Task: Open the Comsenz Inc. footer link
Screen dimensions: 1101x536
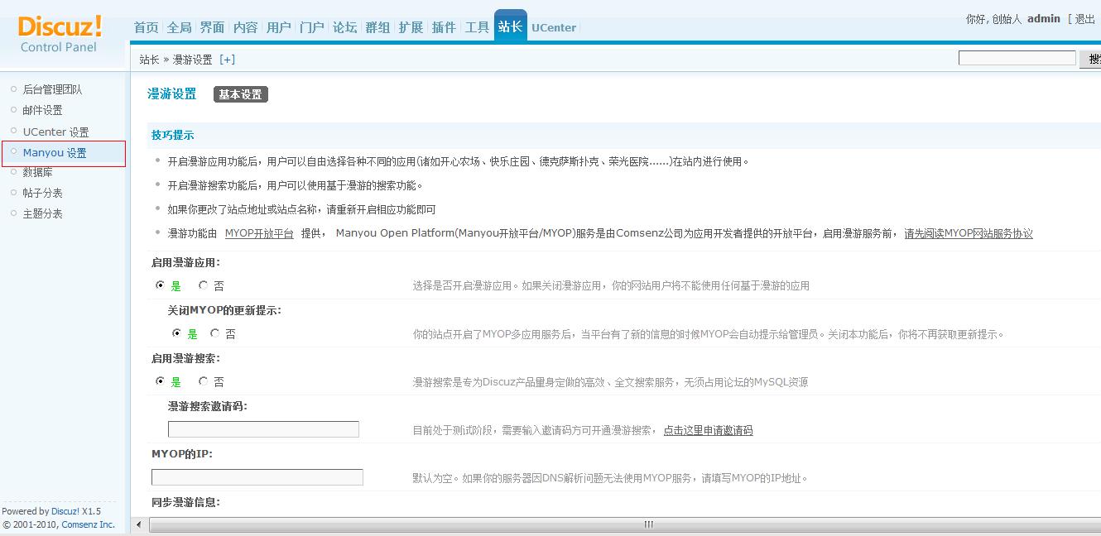Action: (x=89, y=524)
